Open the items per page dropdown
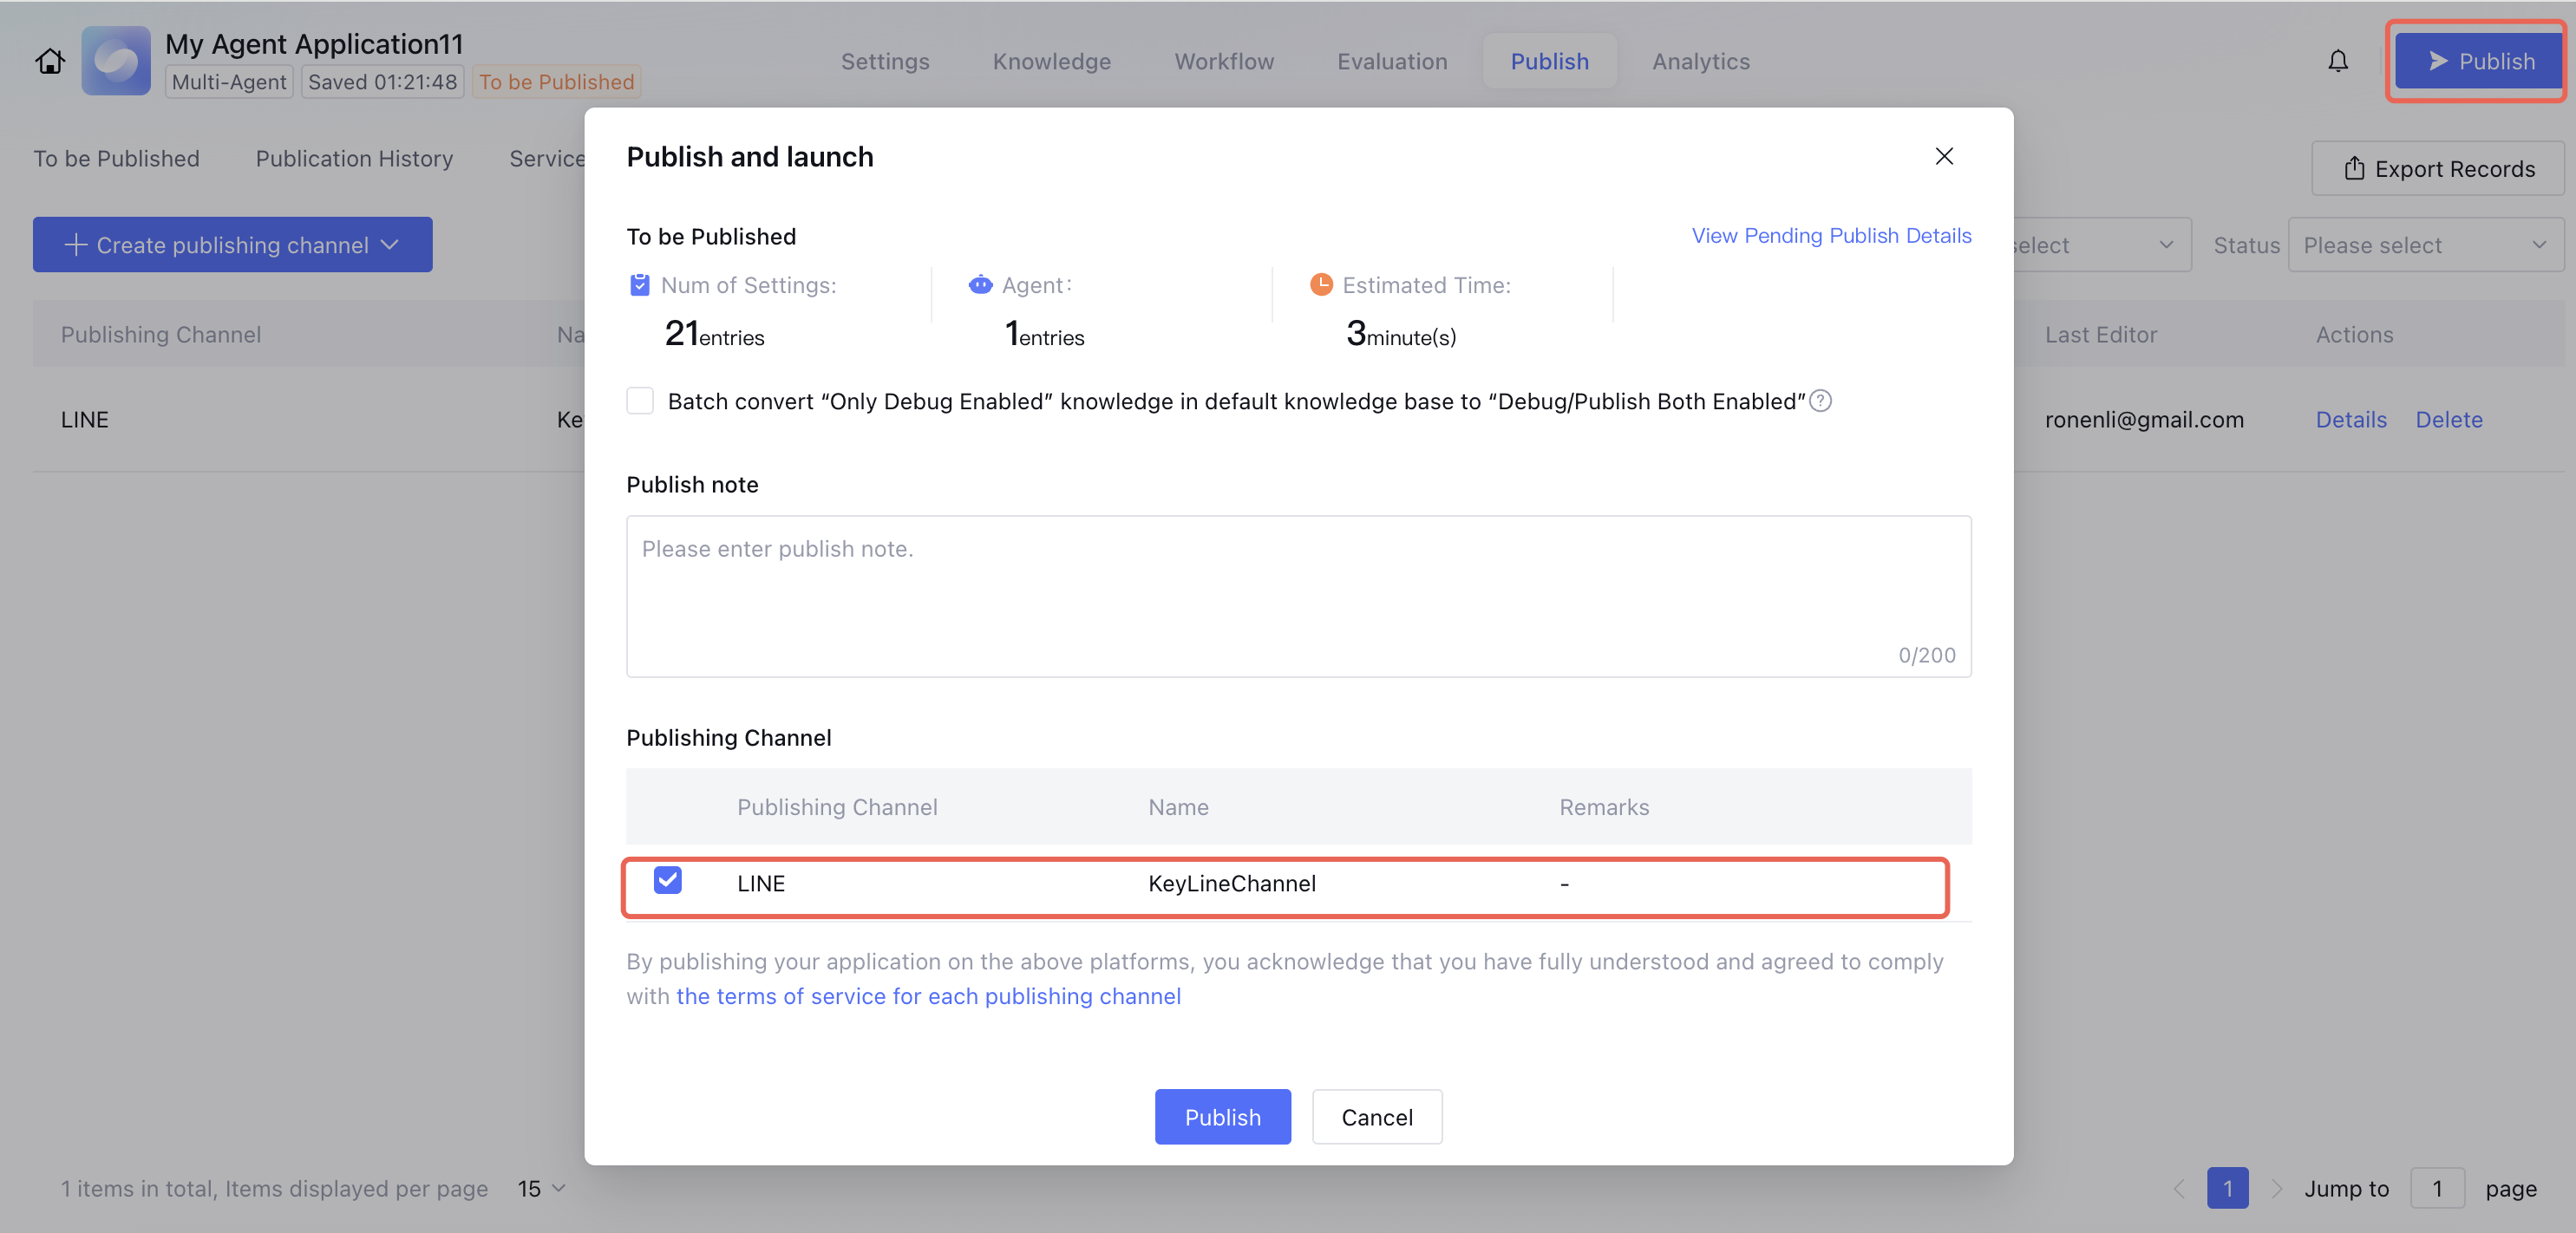The height and width of the screenshot is (1233, 2576). coord(541,1188)
